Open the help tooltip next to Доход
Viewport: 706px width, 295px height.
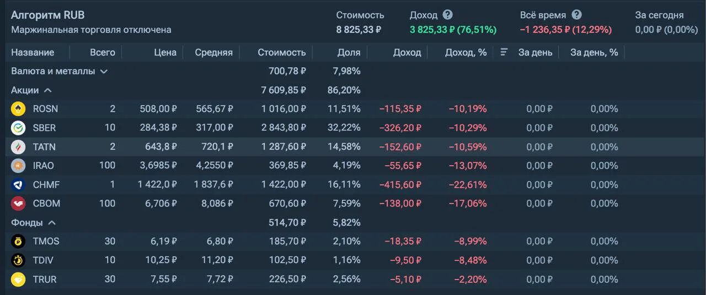tap(447, 15)
